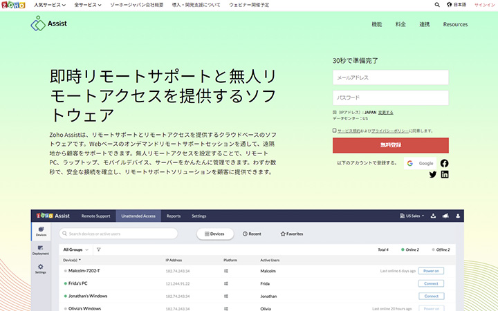
Task: Click IP address 121.244.91.22
Action: coord(178,284)
